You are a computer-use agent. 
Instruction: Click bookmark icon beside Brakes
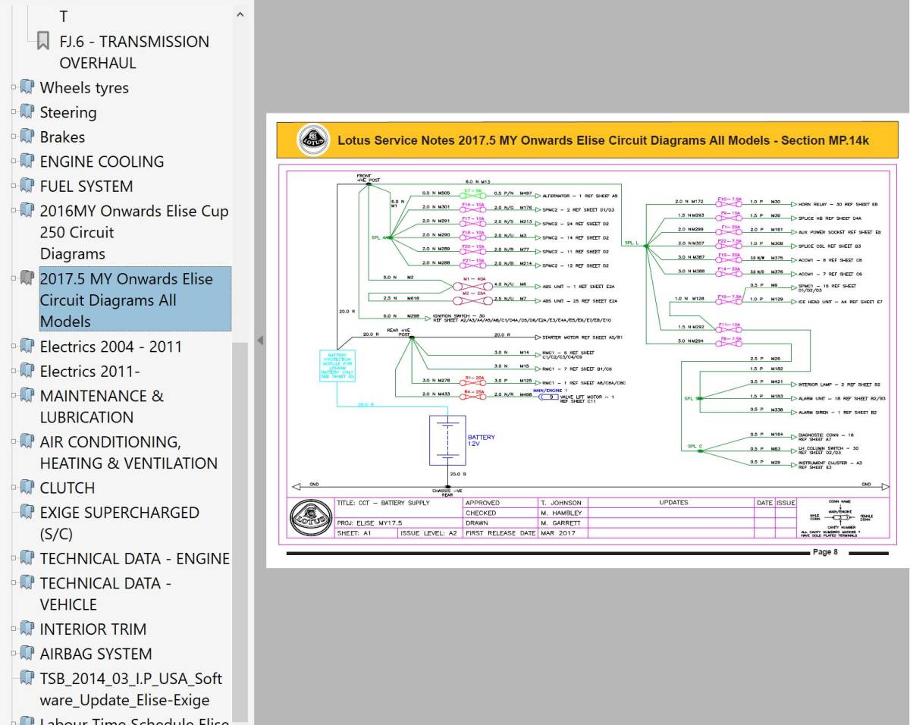point(27,137)
